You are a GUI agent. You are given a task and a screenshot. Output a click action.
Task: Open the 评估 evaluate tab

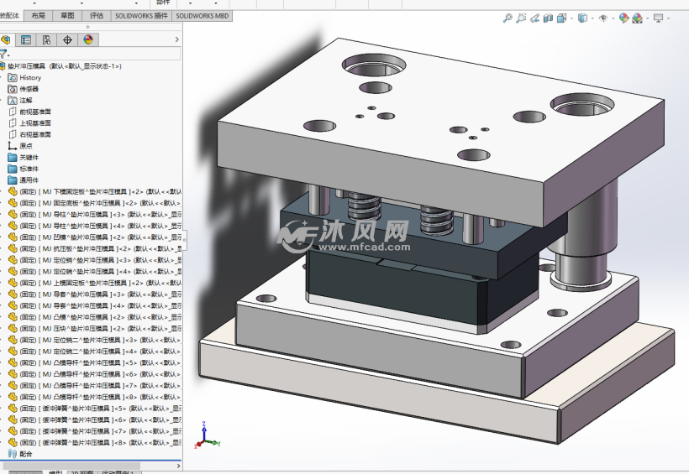(96, 15)
